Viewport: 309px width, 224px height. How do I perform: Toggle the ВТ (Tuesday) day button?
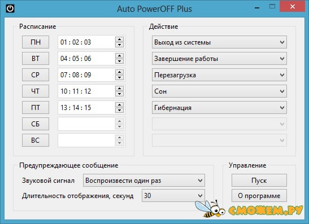[x=36, y=58]
